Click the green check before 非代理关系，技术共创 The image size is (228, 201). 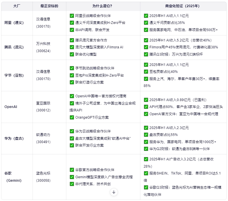(72, 184)
